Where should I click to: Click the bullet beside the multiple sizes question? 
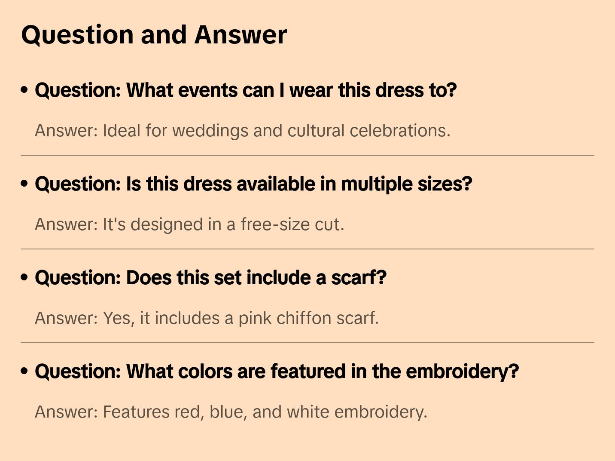pos(24,184)
